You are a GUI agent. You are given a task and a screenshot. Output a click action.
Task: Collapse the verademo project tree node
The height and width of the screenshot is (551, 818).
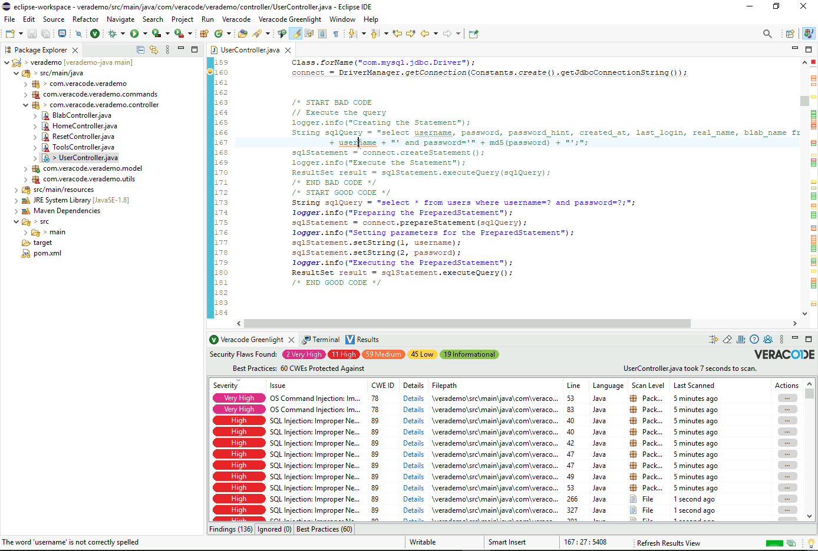pyautogui.click(x=7, y=62)
